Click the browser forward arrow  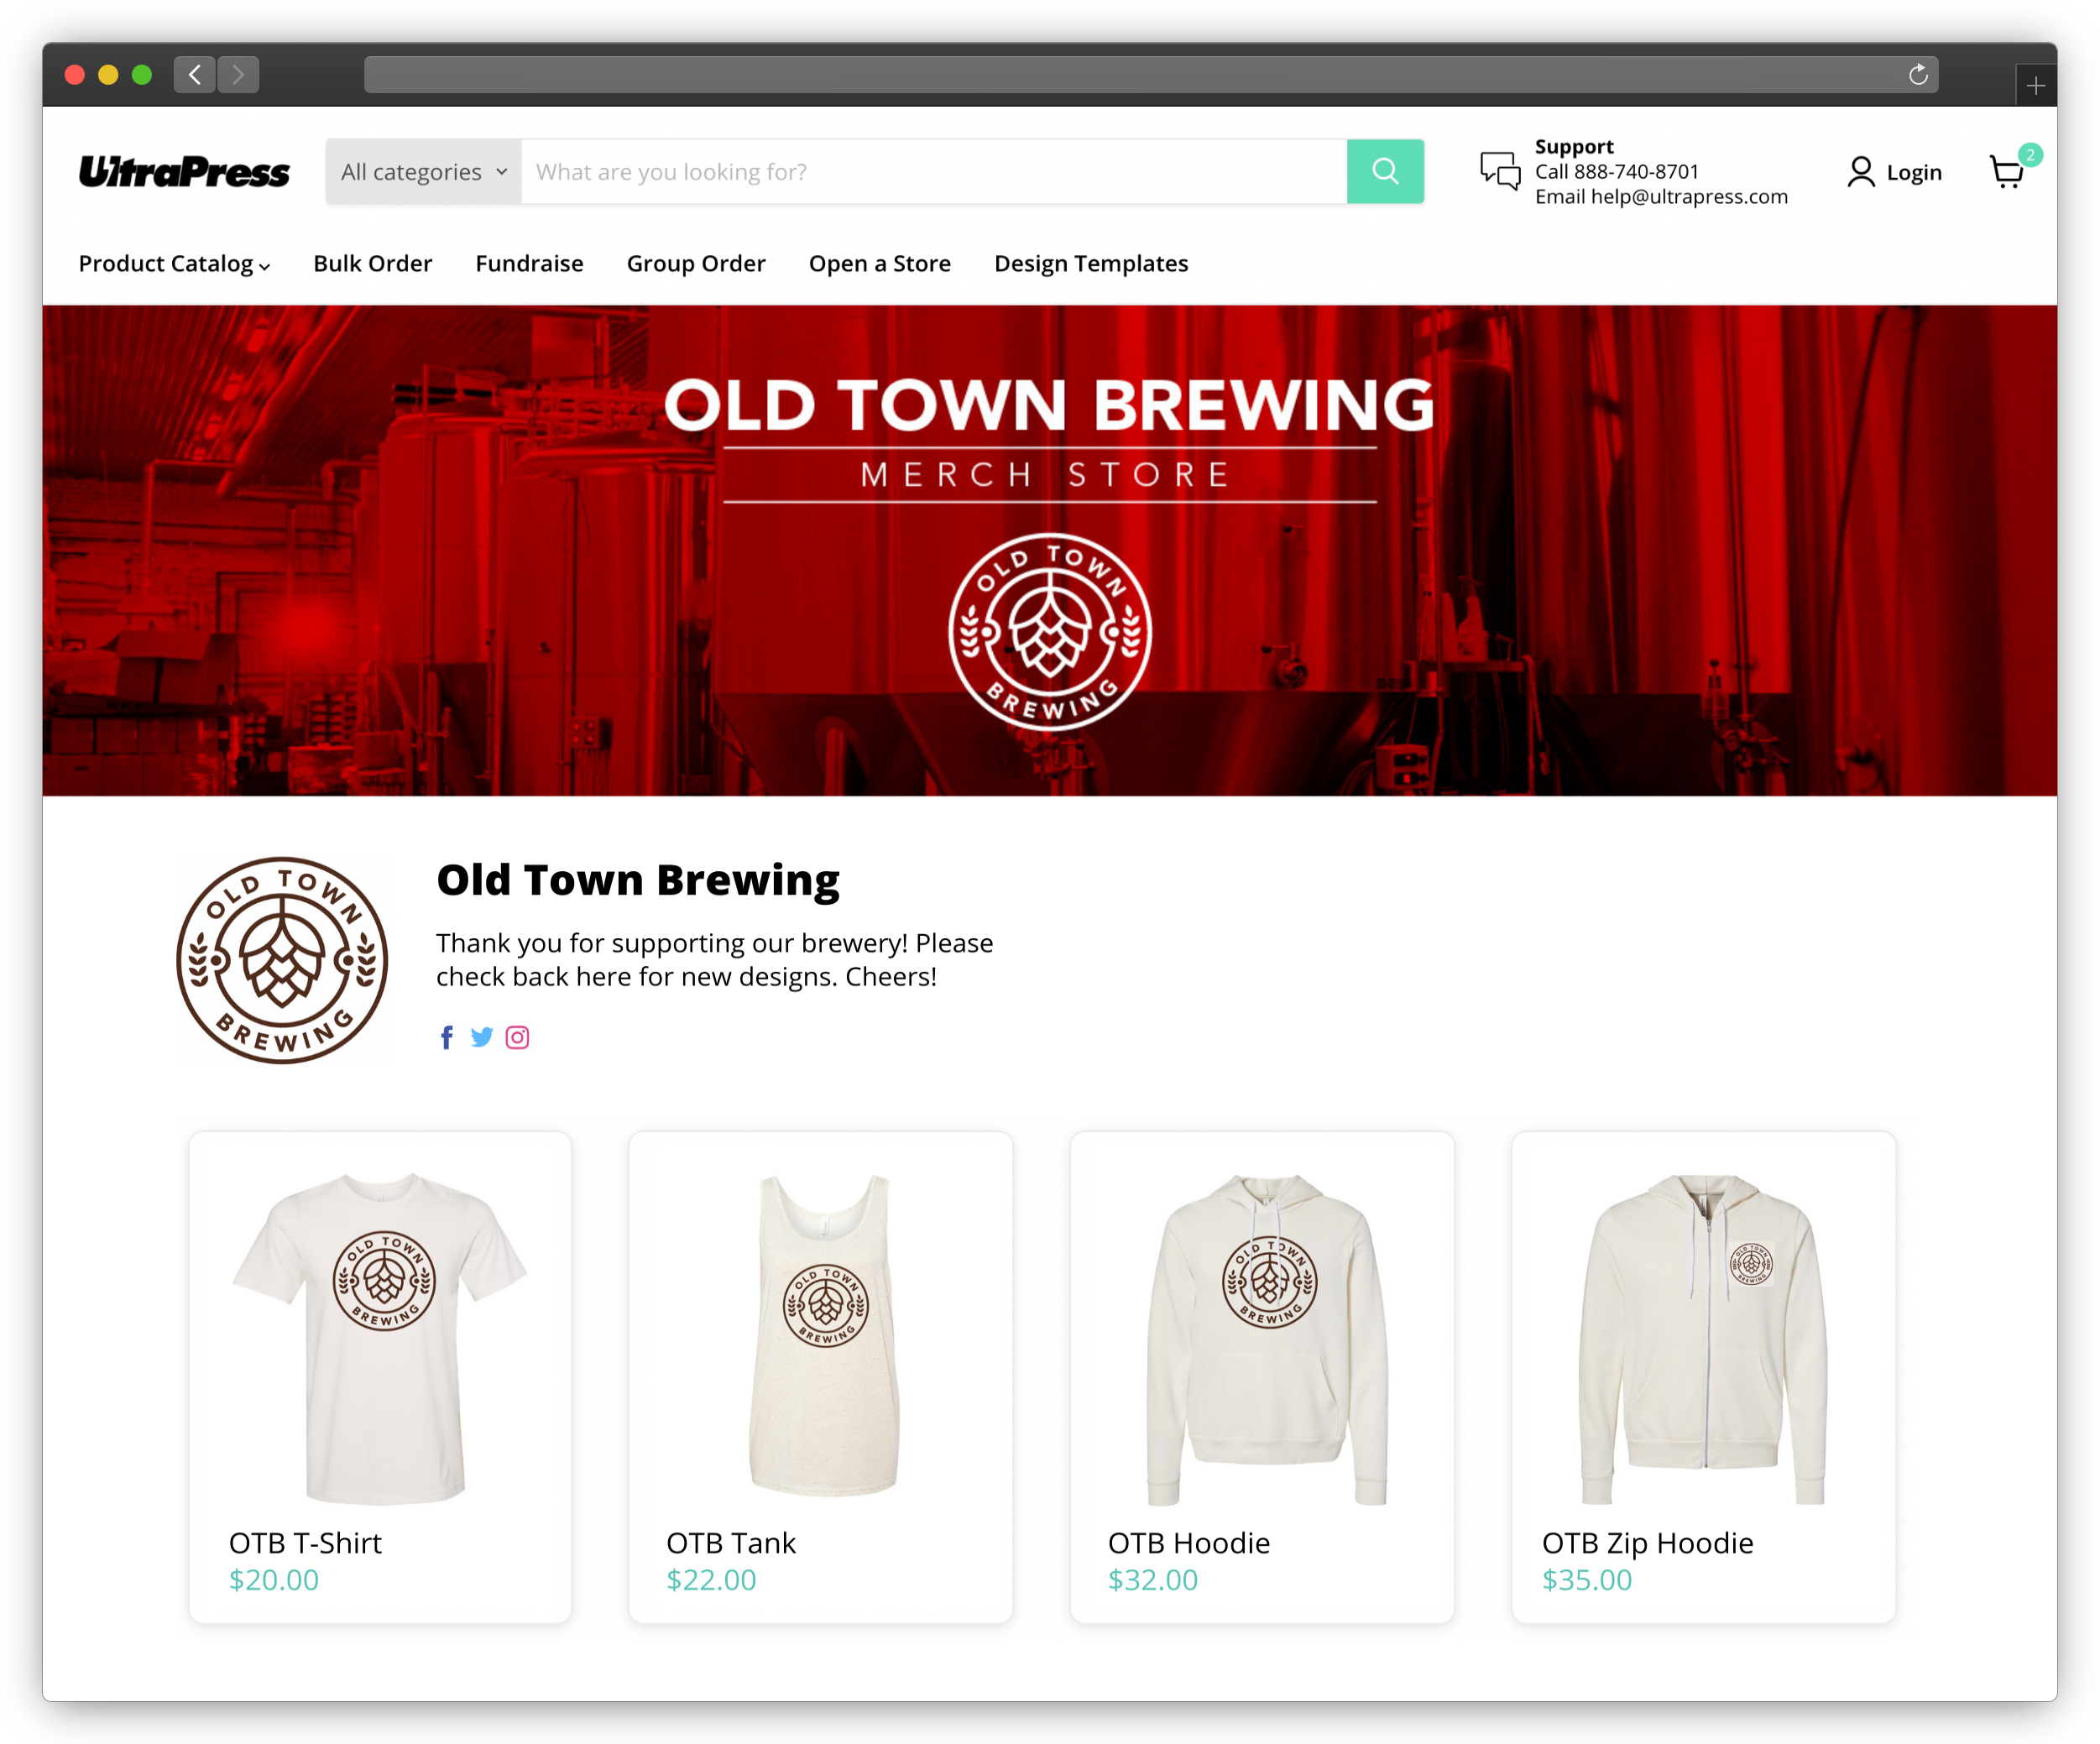pos(238,74)
